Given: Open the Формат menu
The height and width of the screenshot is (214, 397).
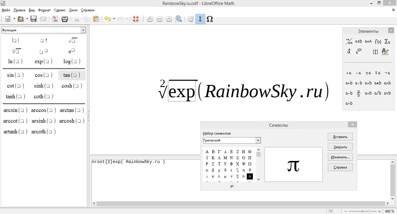Looking at the screenshot, I should (44, 10).
